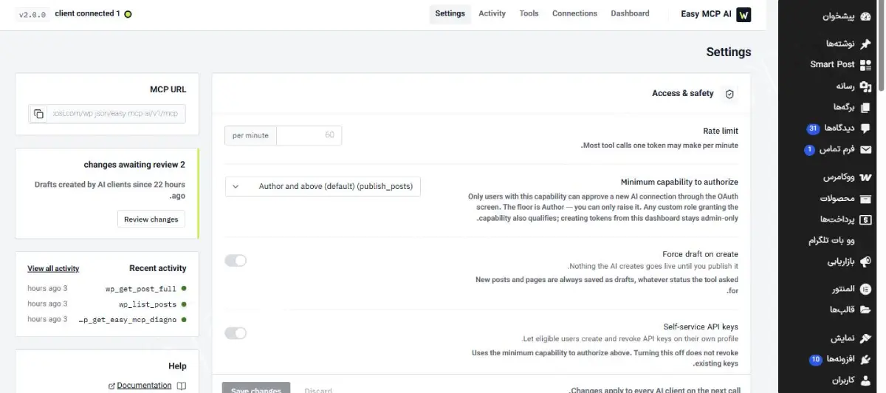Switch to the Connections tab
Viewport: 886px width, 393px height.
(574, 13)
